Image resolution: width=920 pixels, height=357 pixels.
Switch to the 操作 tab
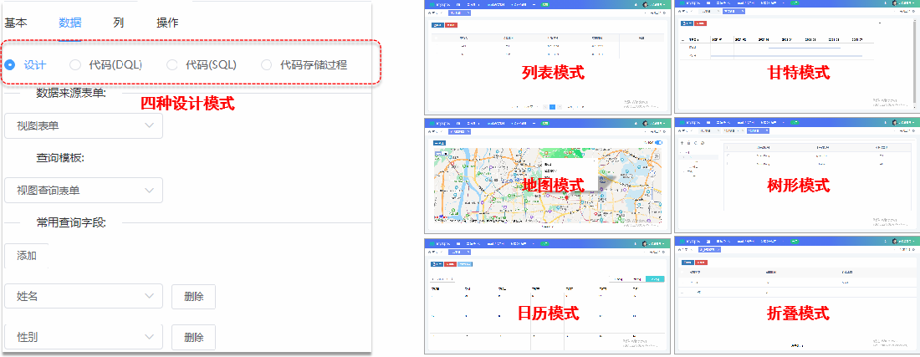point(167,23)
